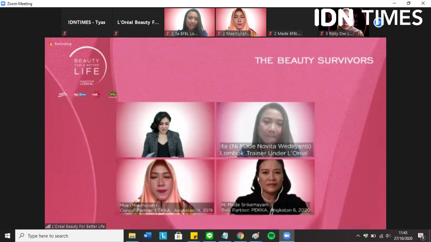
Task: Close the Zoom Meeting window
Action: pos(423,3)
